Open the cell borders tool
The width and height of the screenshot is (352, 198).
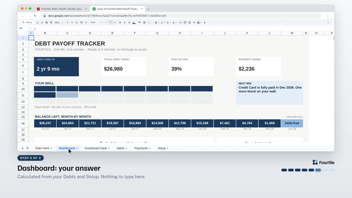pos(144,23)
